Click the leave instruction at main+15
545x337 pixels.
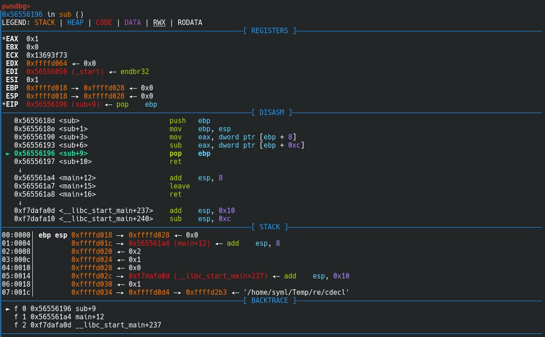(180, 186)
